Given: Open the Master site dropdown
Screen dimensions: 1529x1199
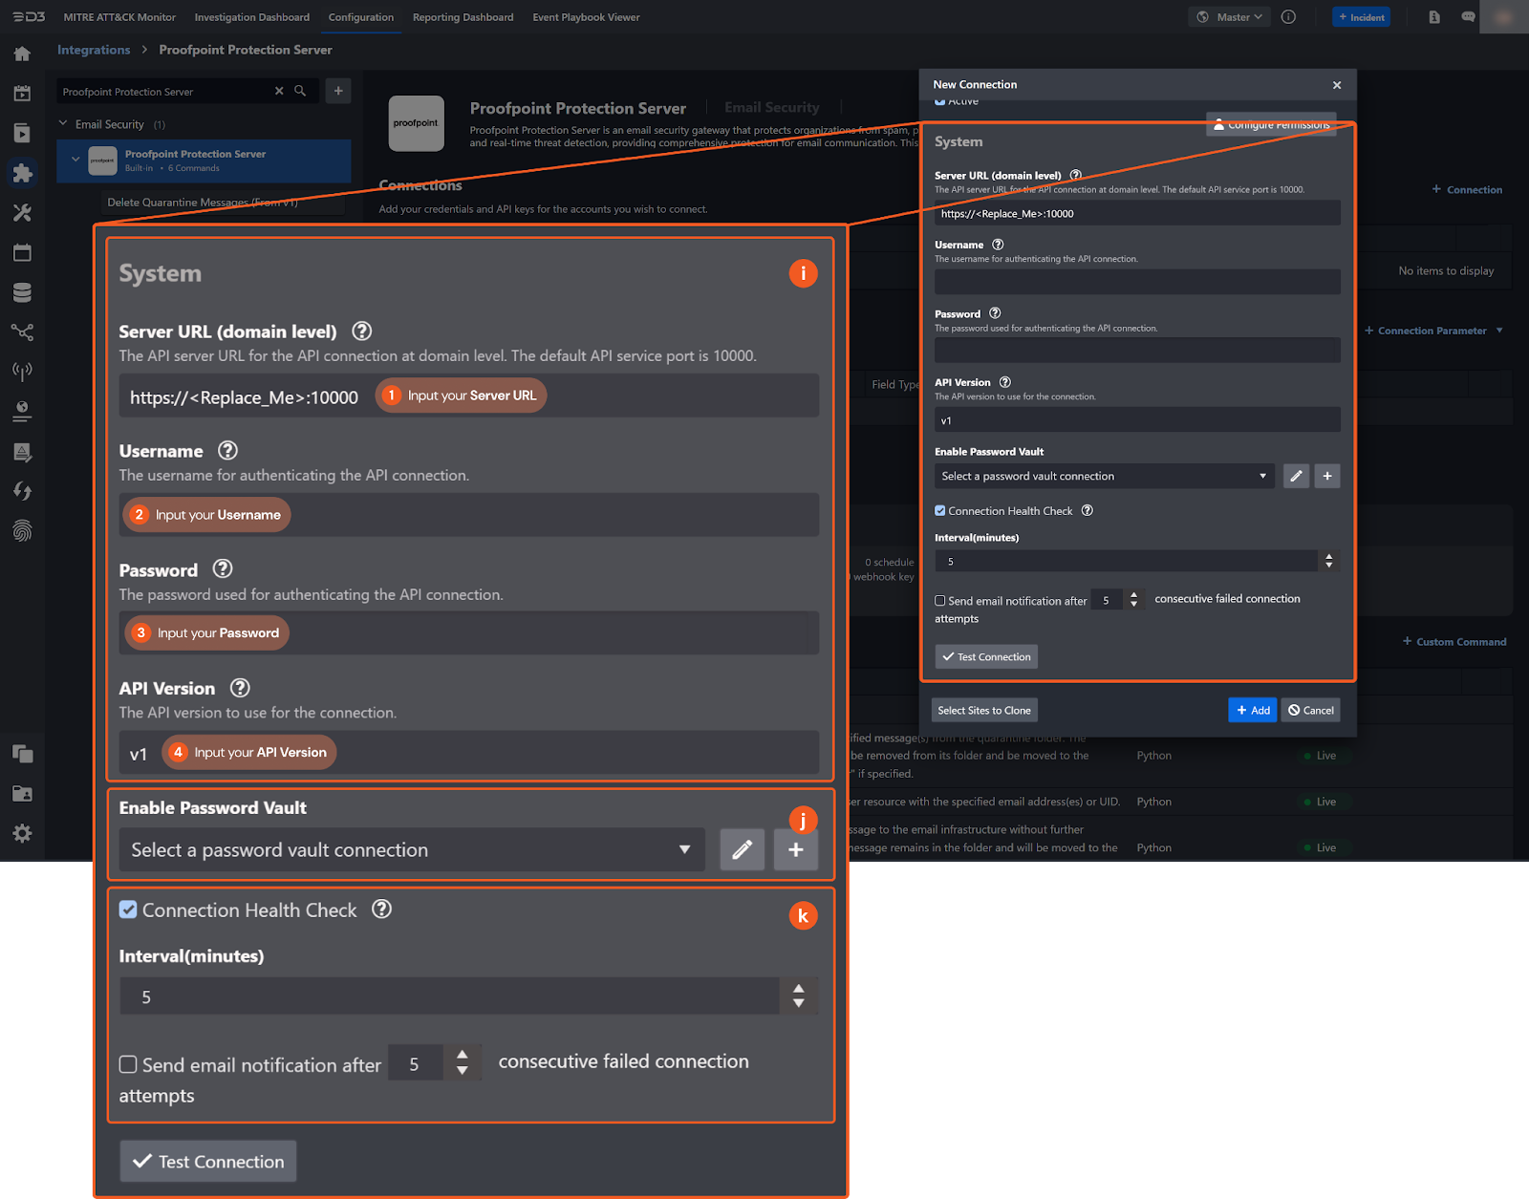Looking at the screenshot, I should (x=1231, y=17).
